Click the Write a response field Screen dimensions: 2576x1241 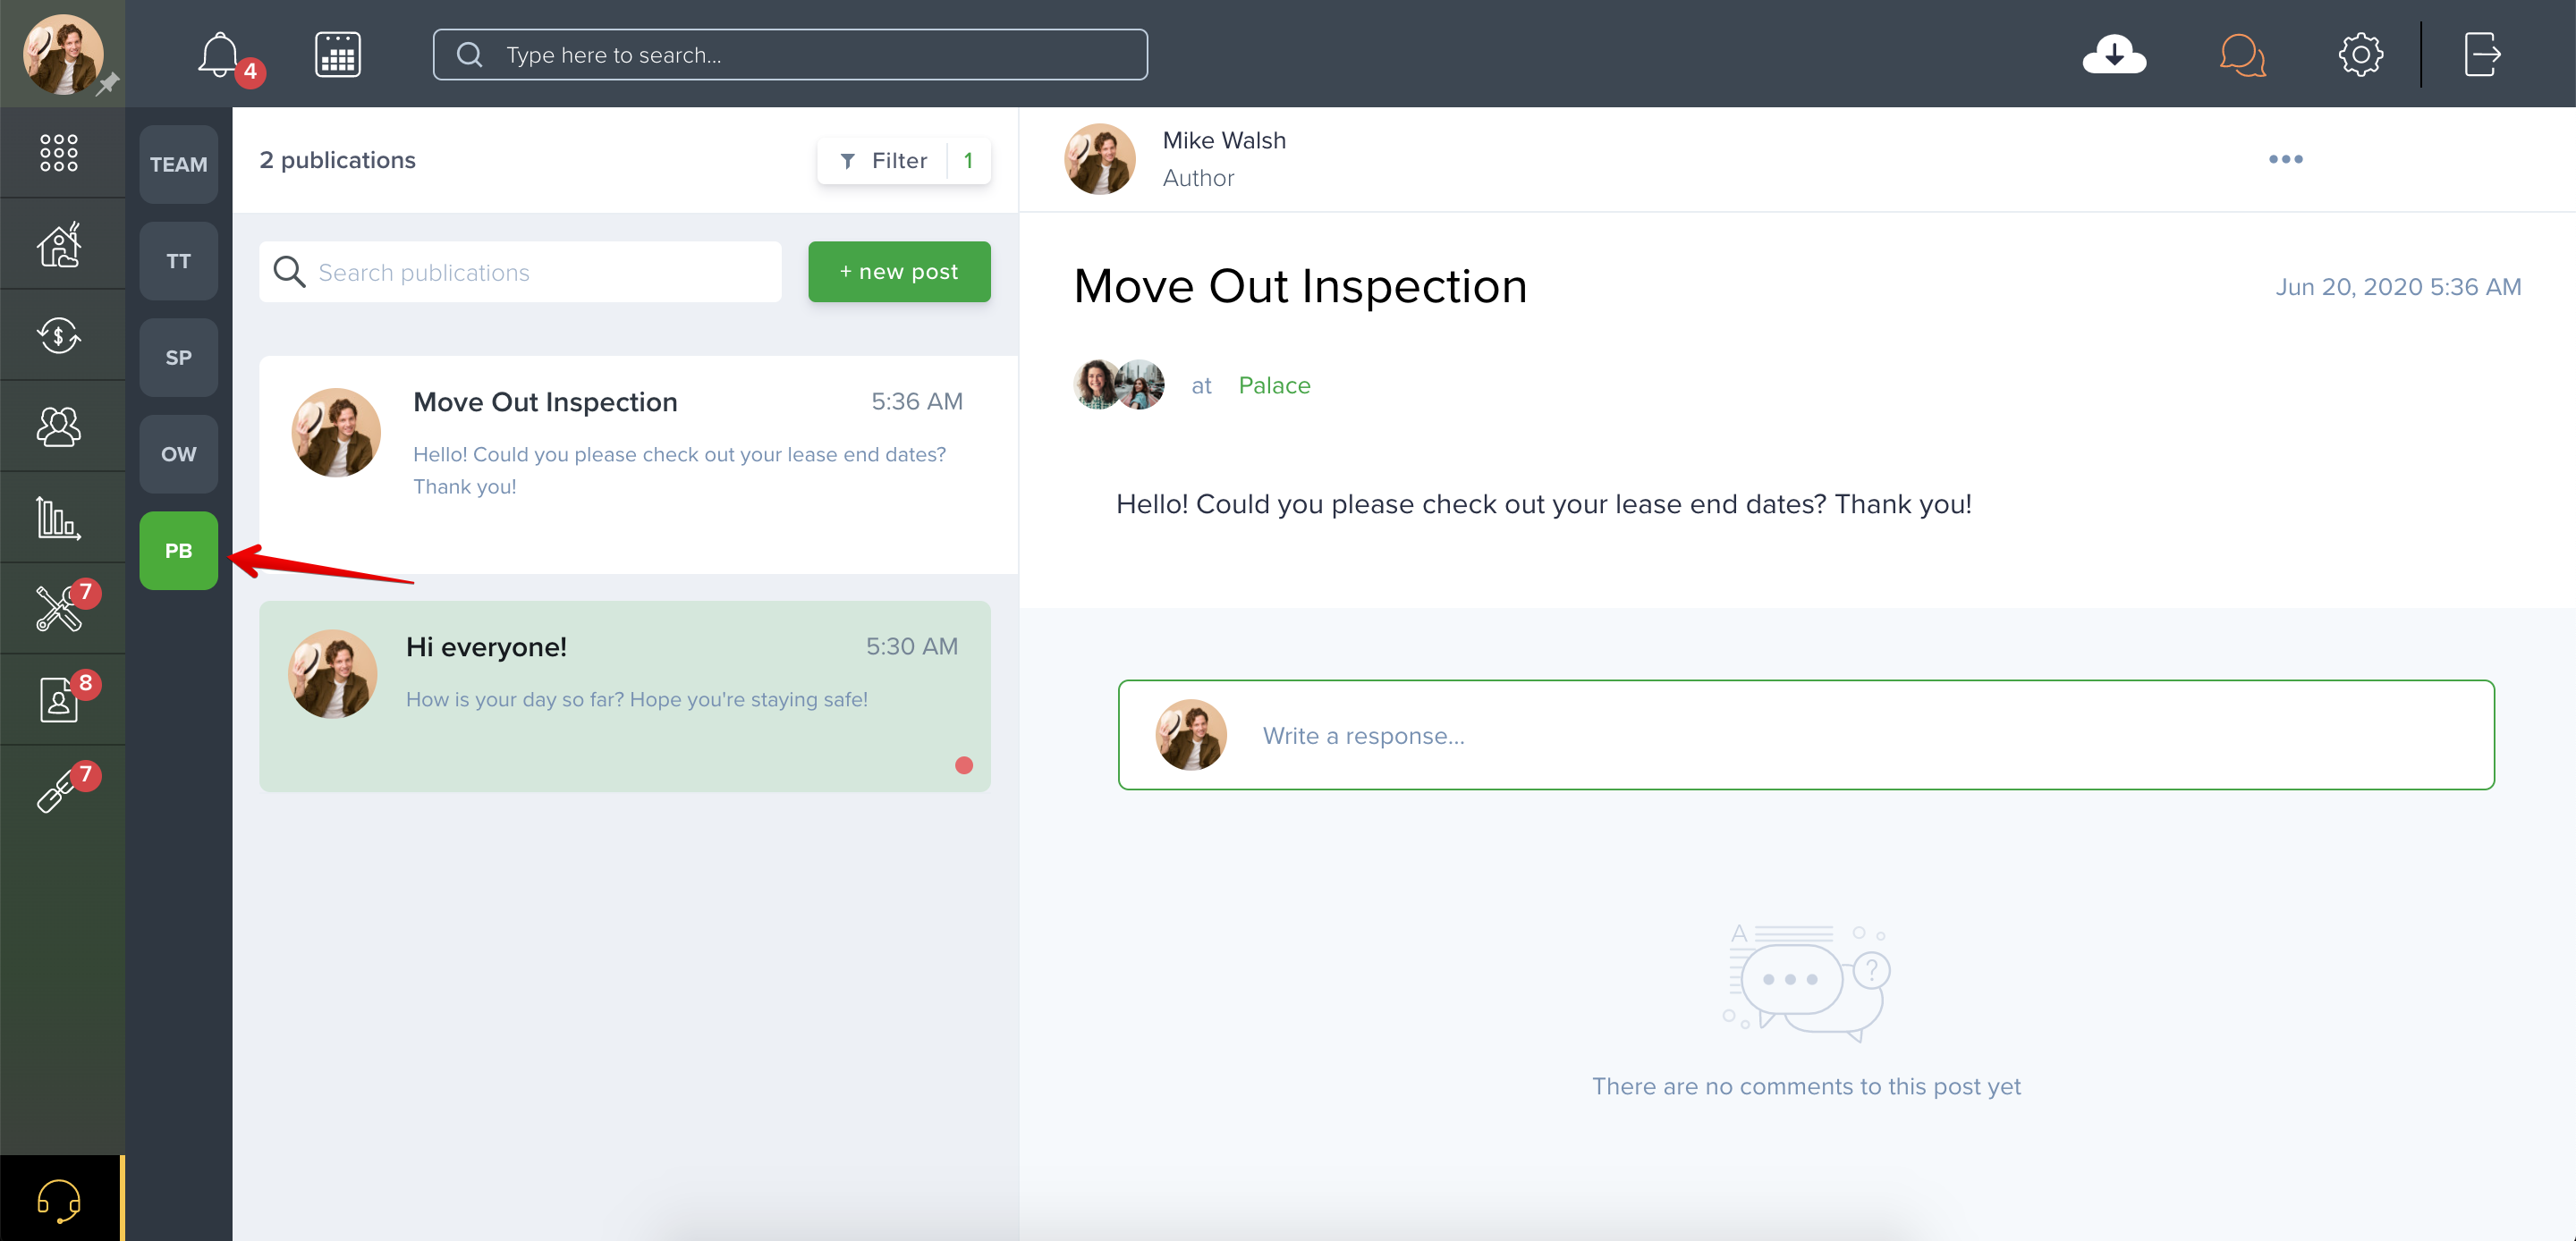(x=1806, y=735)
